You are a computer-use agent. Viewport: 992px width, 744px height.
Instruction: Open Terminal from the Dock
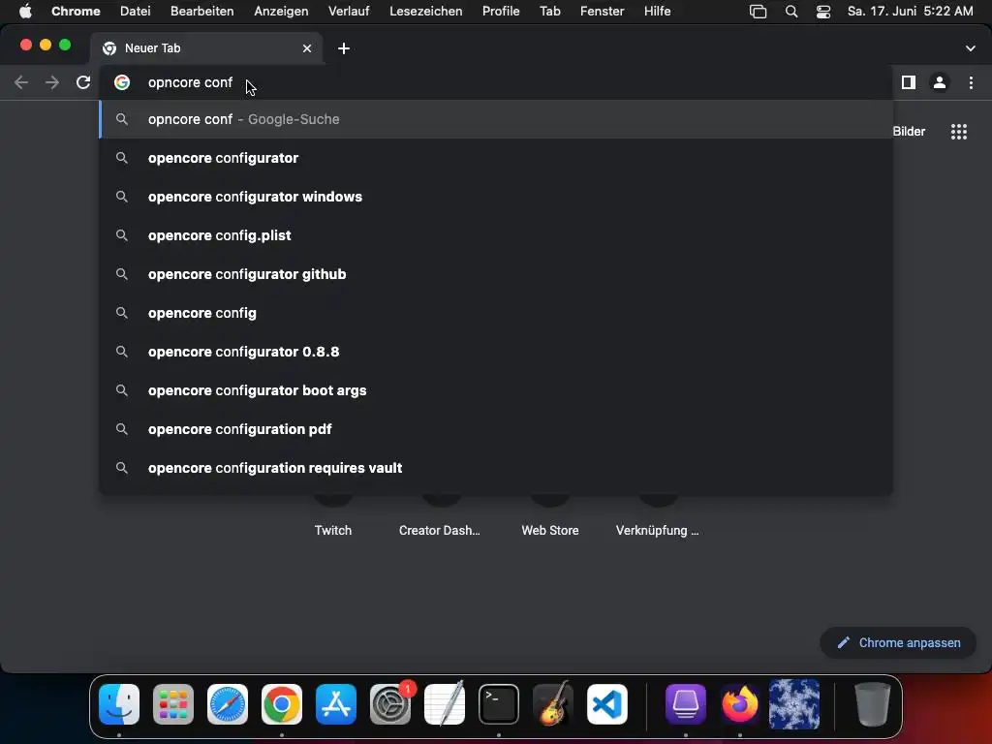499,704
